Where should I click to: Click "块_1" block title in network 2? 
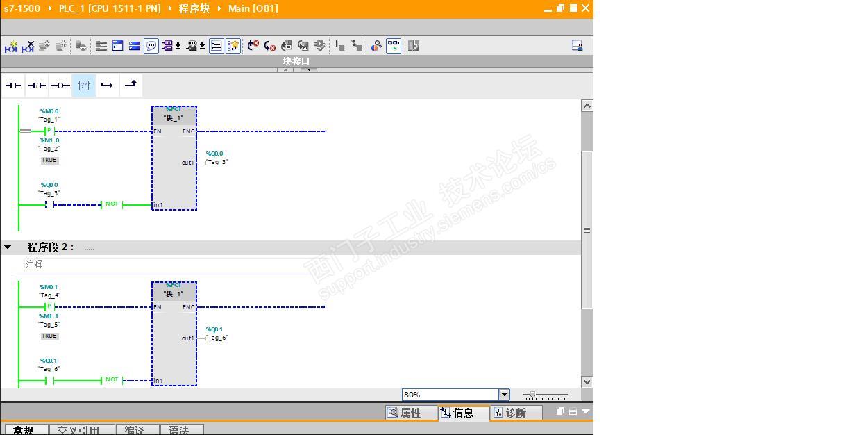click(x=174, y=294)
